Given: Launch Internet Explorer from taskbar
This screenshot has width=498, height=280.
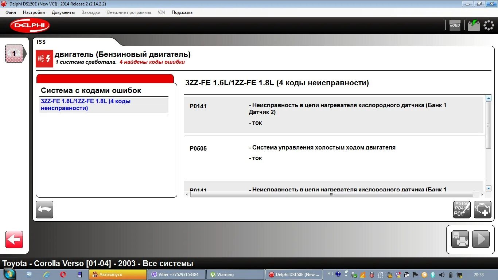Looking at the screenshot, I should click(46, 274).
